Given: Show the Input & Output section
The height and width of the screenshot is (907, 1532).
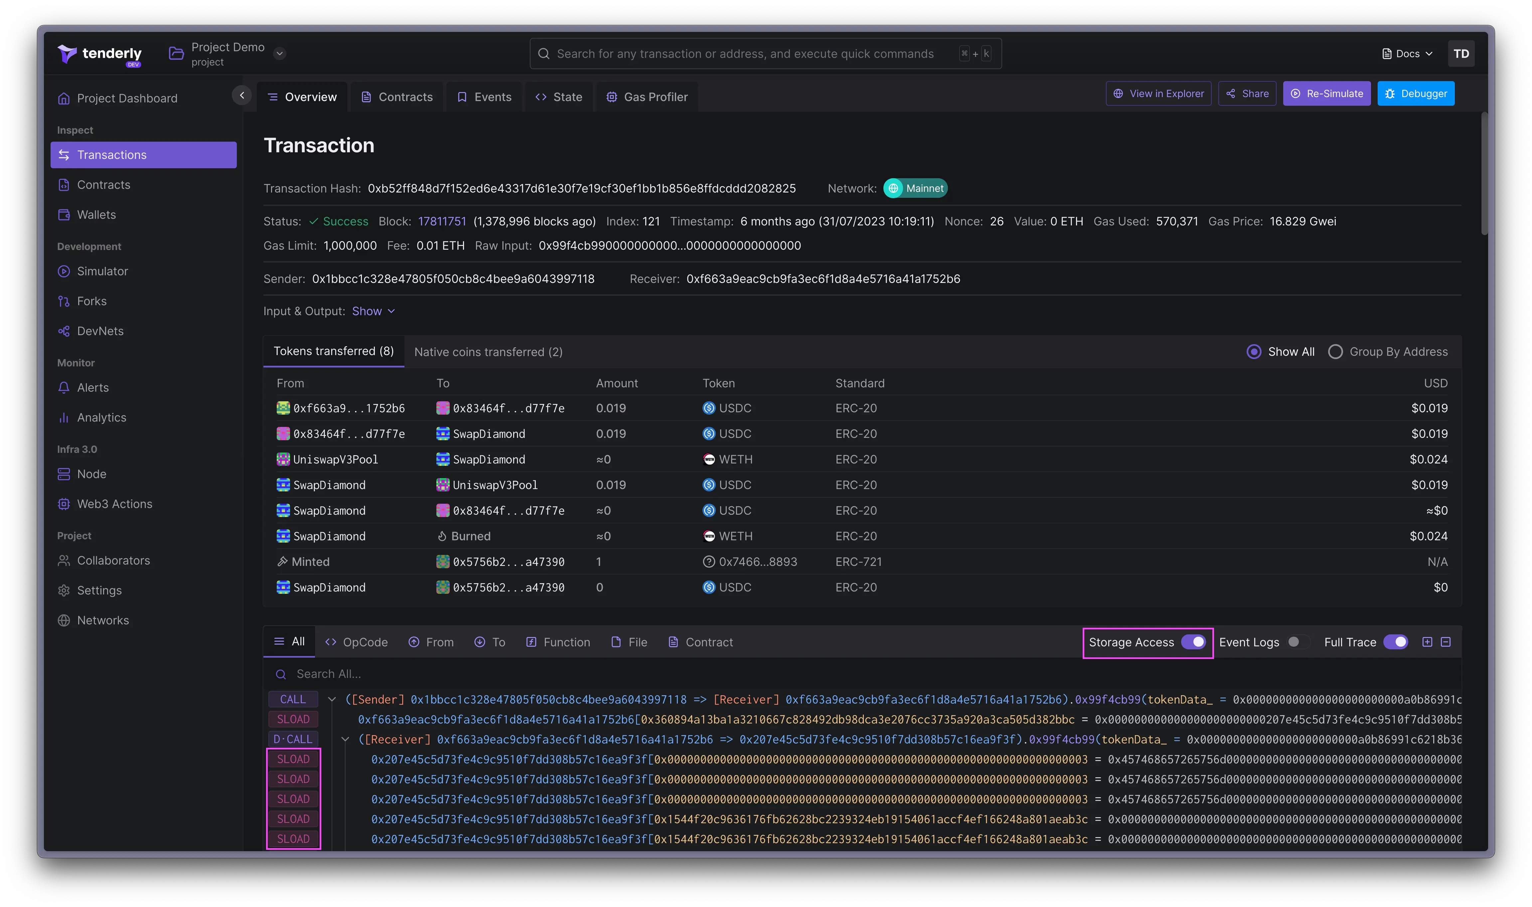Looking at the screenshot, I should (x=373, y=311).
